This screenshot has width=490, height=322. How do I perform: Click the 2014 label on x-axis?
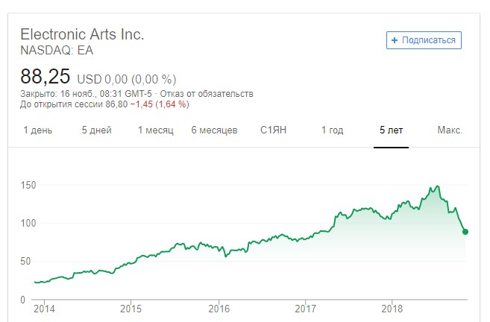[x=44, y=307]
